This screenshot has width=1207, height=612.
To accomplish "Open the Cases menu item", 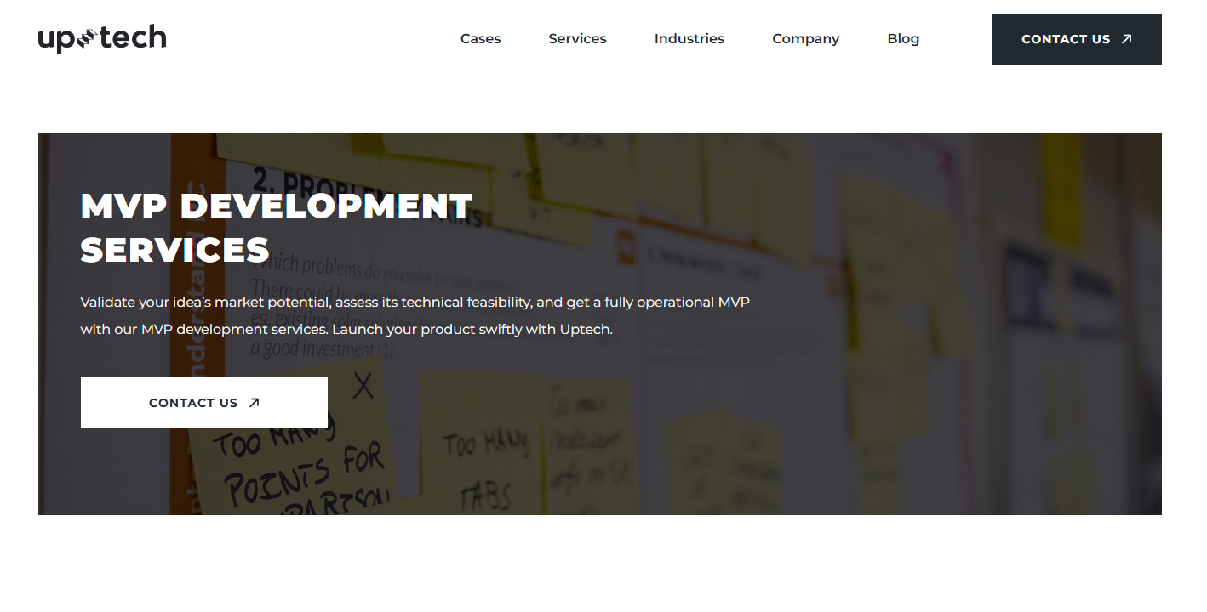I will (481, 39).
